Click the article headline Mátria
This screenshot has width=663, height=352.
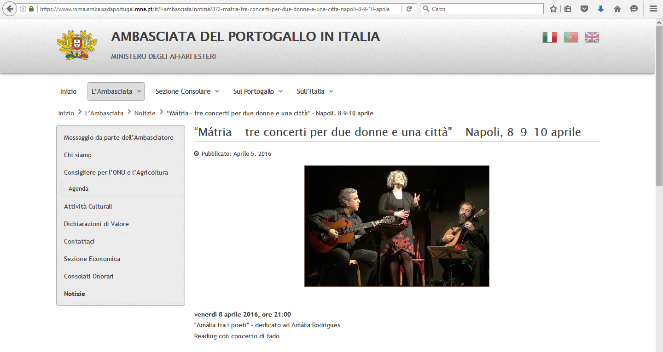tap(388, 132)
